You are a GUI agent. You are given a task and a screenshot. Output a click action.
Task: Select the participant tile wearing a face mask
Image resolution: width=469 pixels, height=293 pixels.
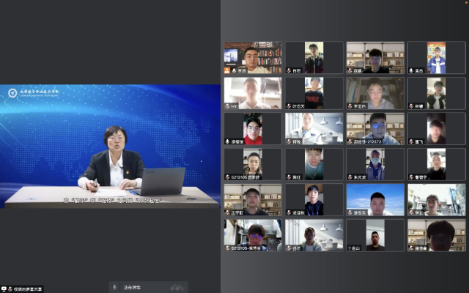[x=375, y=164]
